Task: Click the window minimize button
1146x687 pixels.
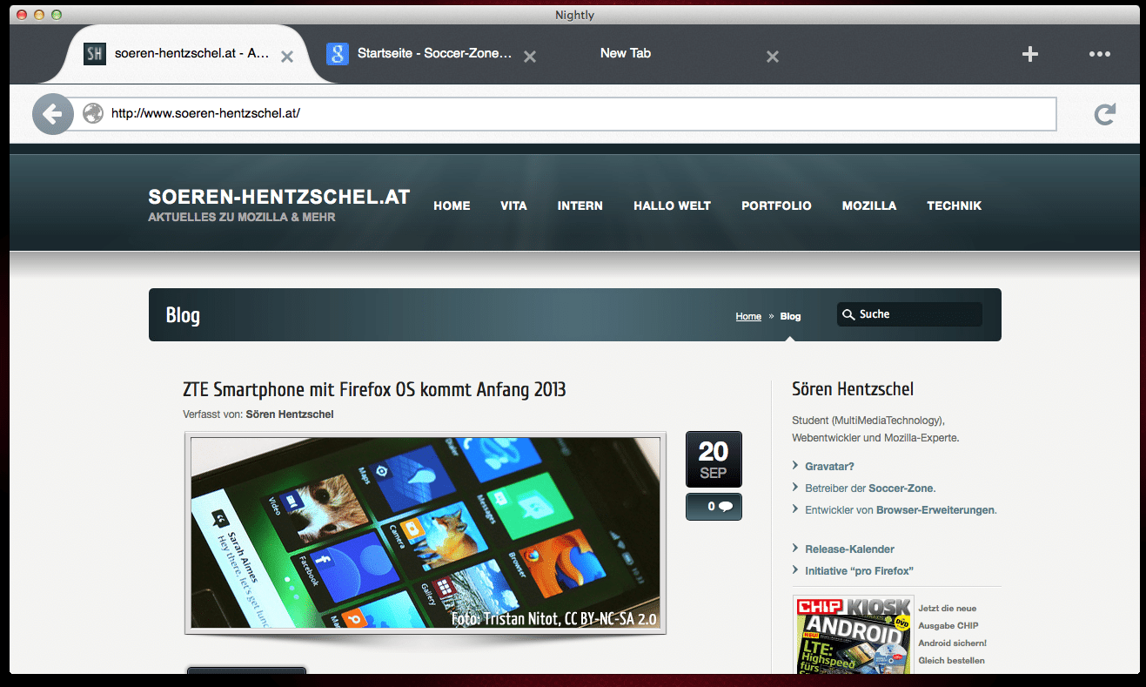Action: (x=39, y=15)
